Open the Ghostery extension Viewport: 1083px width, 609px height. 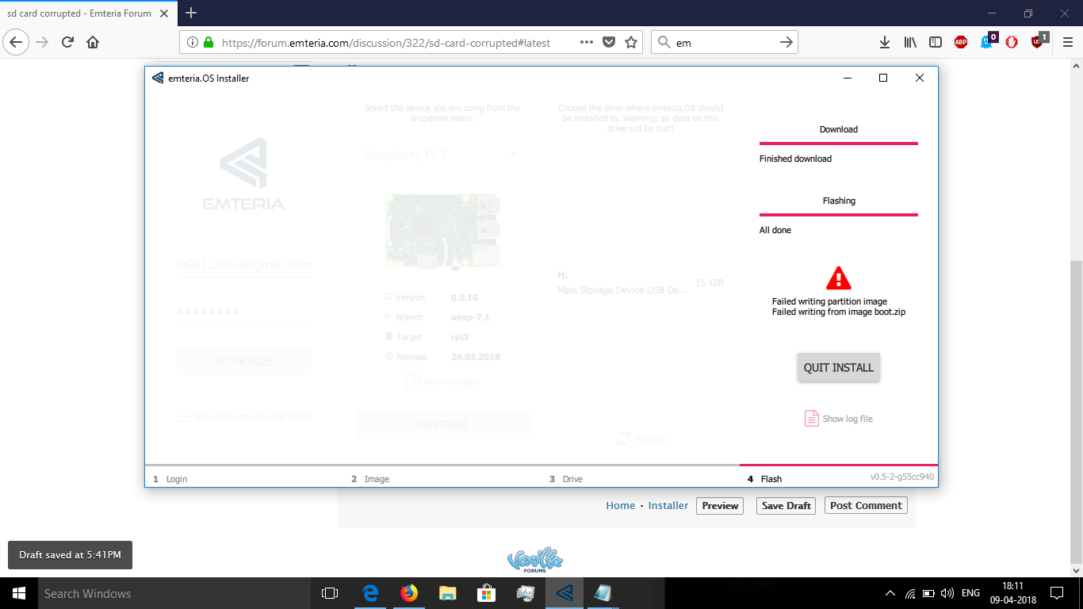(x=987, y=41)
